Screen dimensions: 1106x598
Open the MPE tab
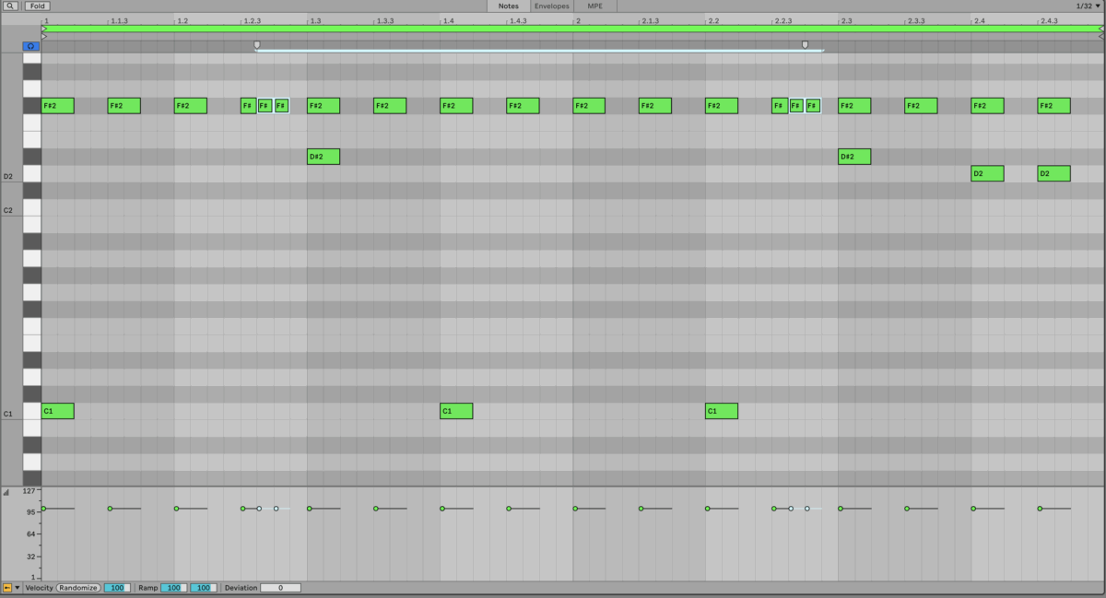pyautogui.click(x=594, y=6)
